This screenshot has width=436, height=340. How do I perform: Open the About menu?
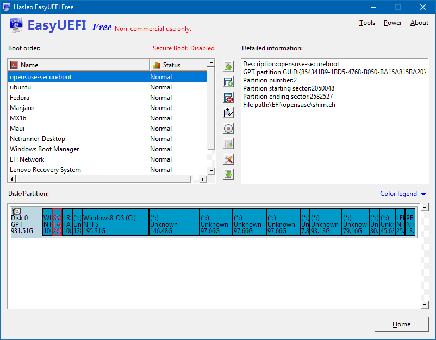point(419,23)
